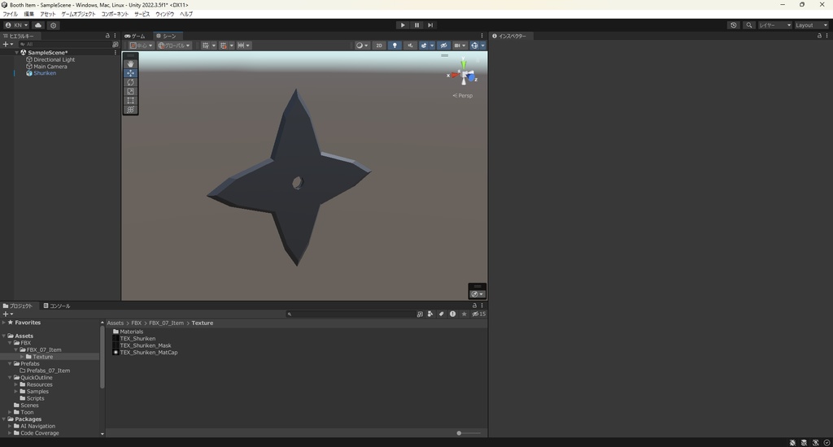This screenshot has height=447, width=833.
Task: Click the FBX breadcrumb link
Action: tap(137, 323)
